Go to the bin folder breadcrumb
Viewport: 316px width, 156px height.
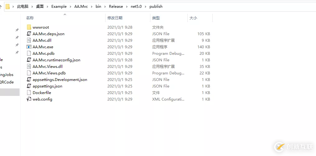pos(98,7)
